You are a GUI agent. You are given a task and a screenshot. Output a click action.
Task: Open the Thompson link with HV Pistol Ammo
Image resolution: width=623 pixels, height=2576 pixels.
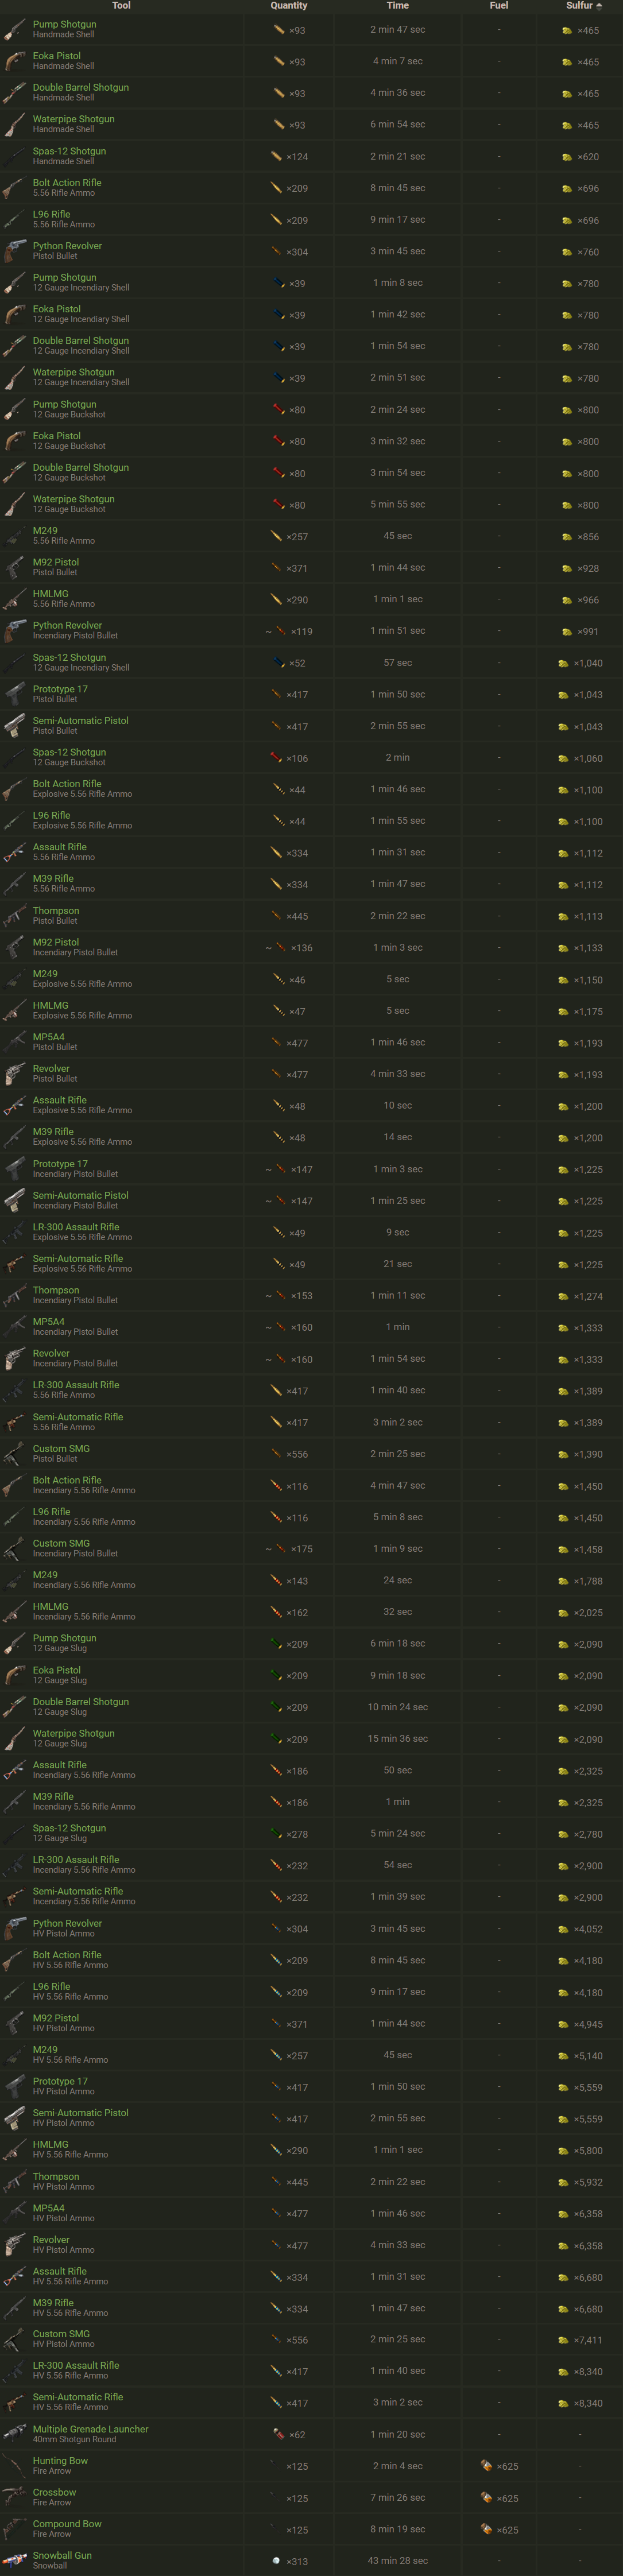click(56, 2176)
